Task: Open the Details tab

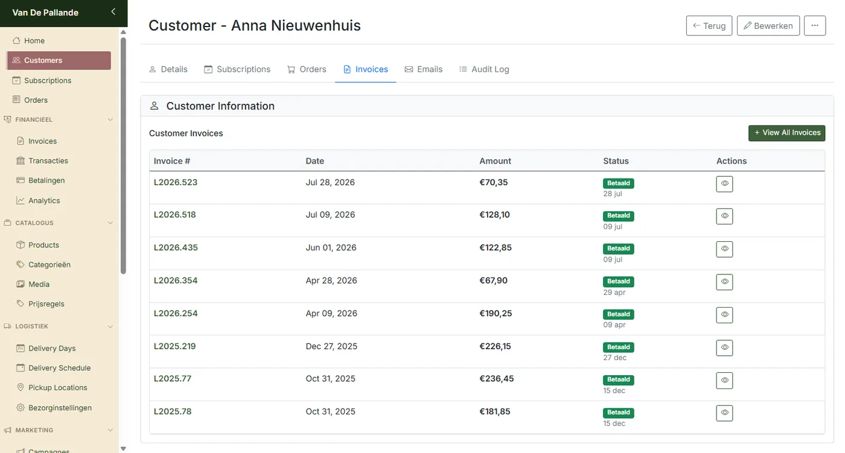Action: (168, 69)
